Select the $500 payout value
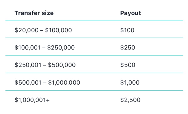The image size is (188, 114). click(128, 65)
